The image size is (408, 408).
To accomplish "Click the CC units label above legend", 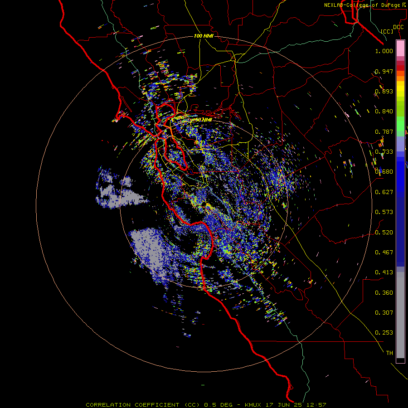I will 387,31.
